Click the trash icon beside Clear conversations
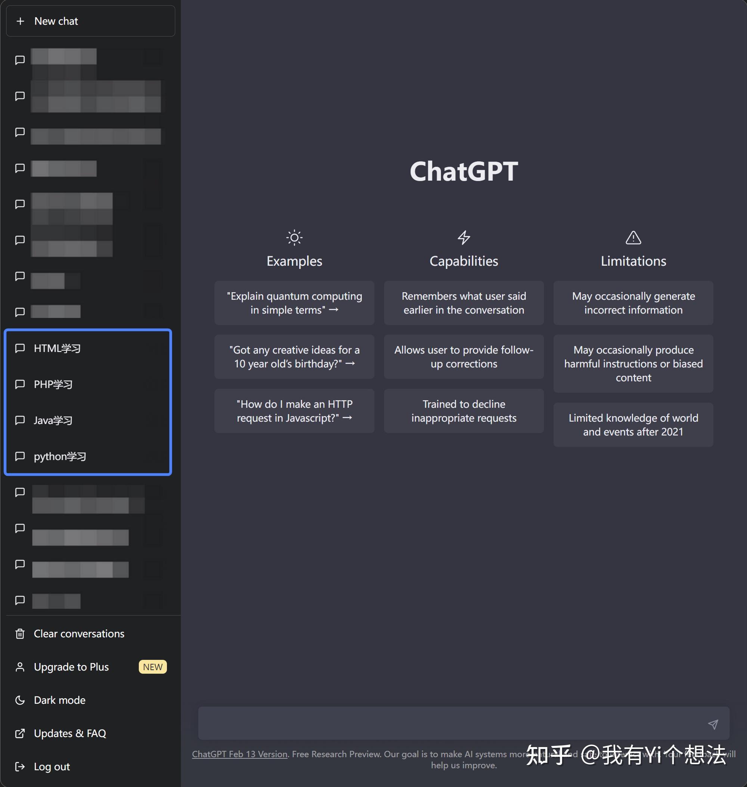747x787 pixels. click(x=20, y=633)
